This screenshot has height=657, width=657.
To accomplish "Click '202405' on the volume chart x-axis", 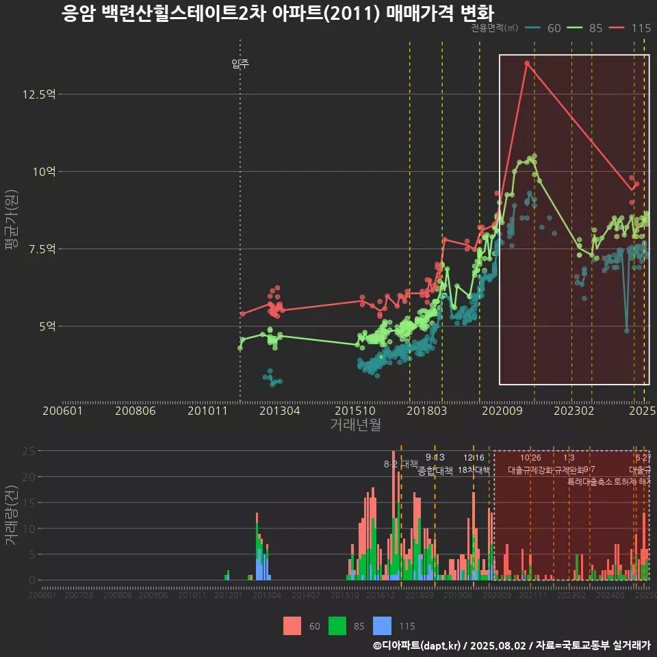I will pos(610,595).
